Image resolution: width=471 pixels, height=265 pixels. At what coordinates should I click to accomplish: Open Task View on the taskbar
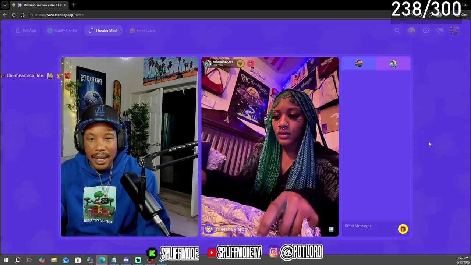point(29,260)
